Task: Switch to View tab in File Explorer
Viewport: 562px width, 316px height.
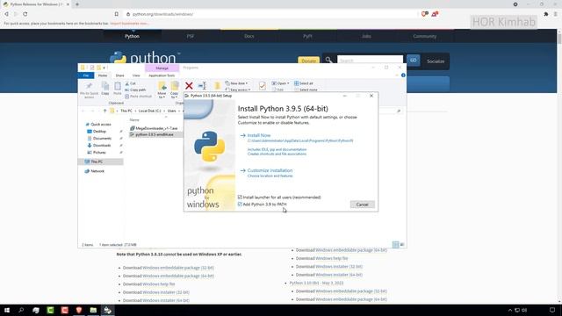Action: pos(136,75)
